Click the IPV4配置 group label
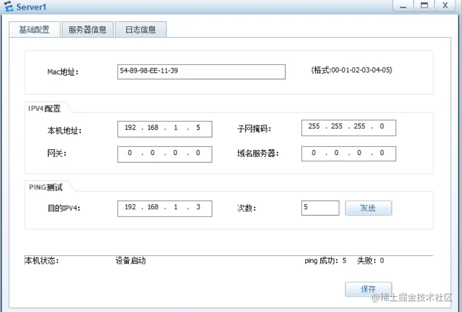 [x=44, y=109]
